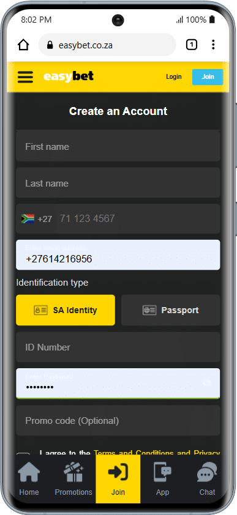Viewport: 237px width, 515px height.
Task: Tap the browser home icon
Action: (23, 45)
